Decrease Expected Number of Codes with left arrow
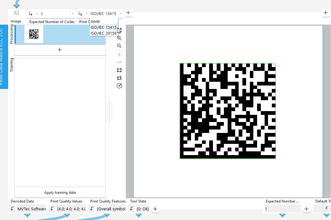The width and height of the screenshot is (331, 220). 37,14
